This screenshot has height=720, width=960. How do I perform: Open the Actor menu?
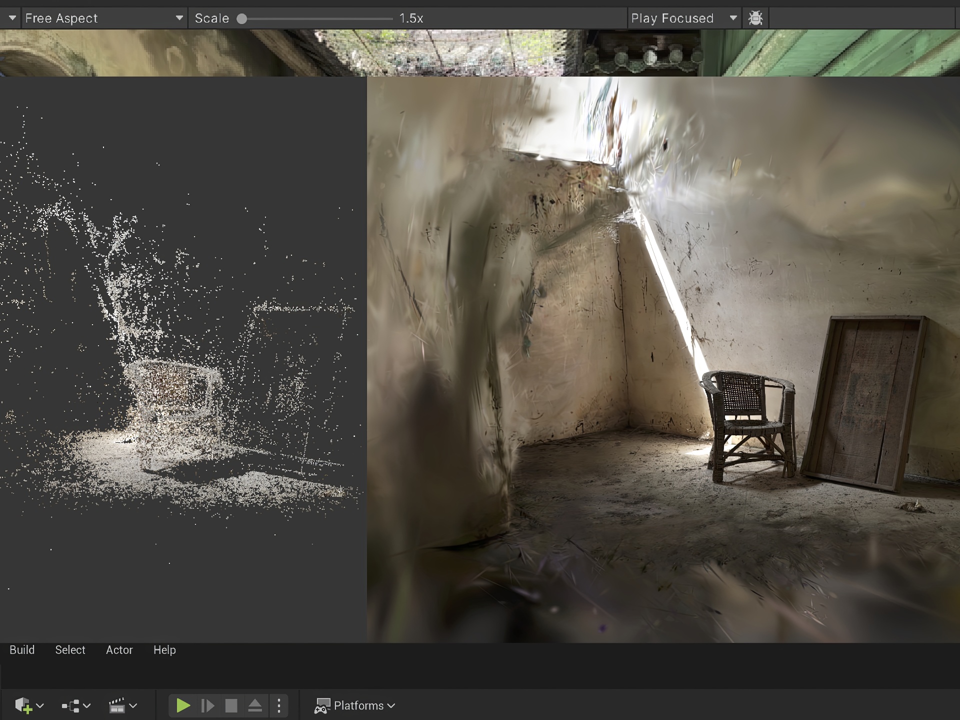coord(119,649)
